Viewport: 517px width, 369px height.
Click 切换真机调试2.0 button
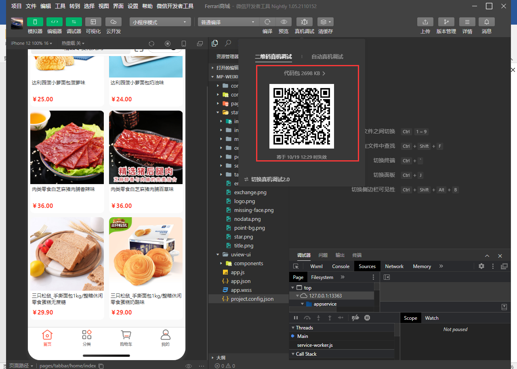(267, 179)
